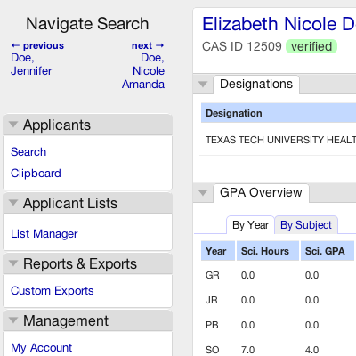356x356 pixels.
Task: Click the applicant name Elizabeth Nicole heading
Action: pos(279,24)
